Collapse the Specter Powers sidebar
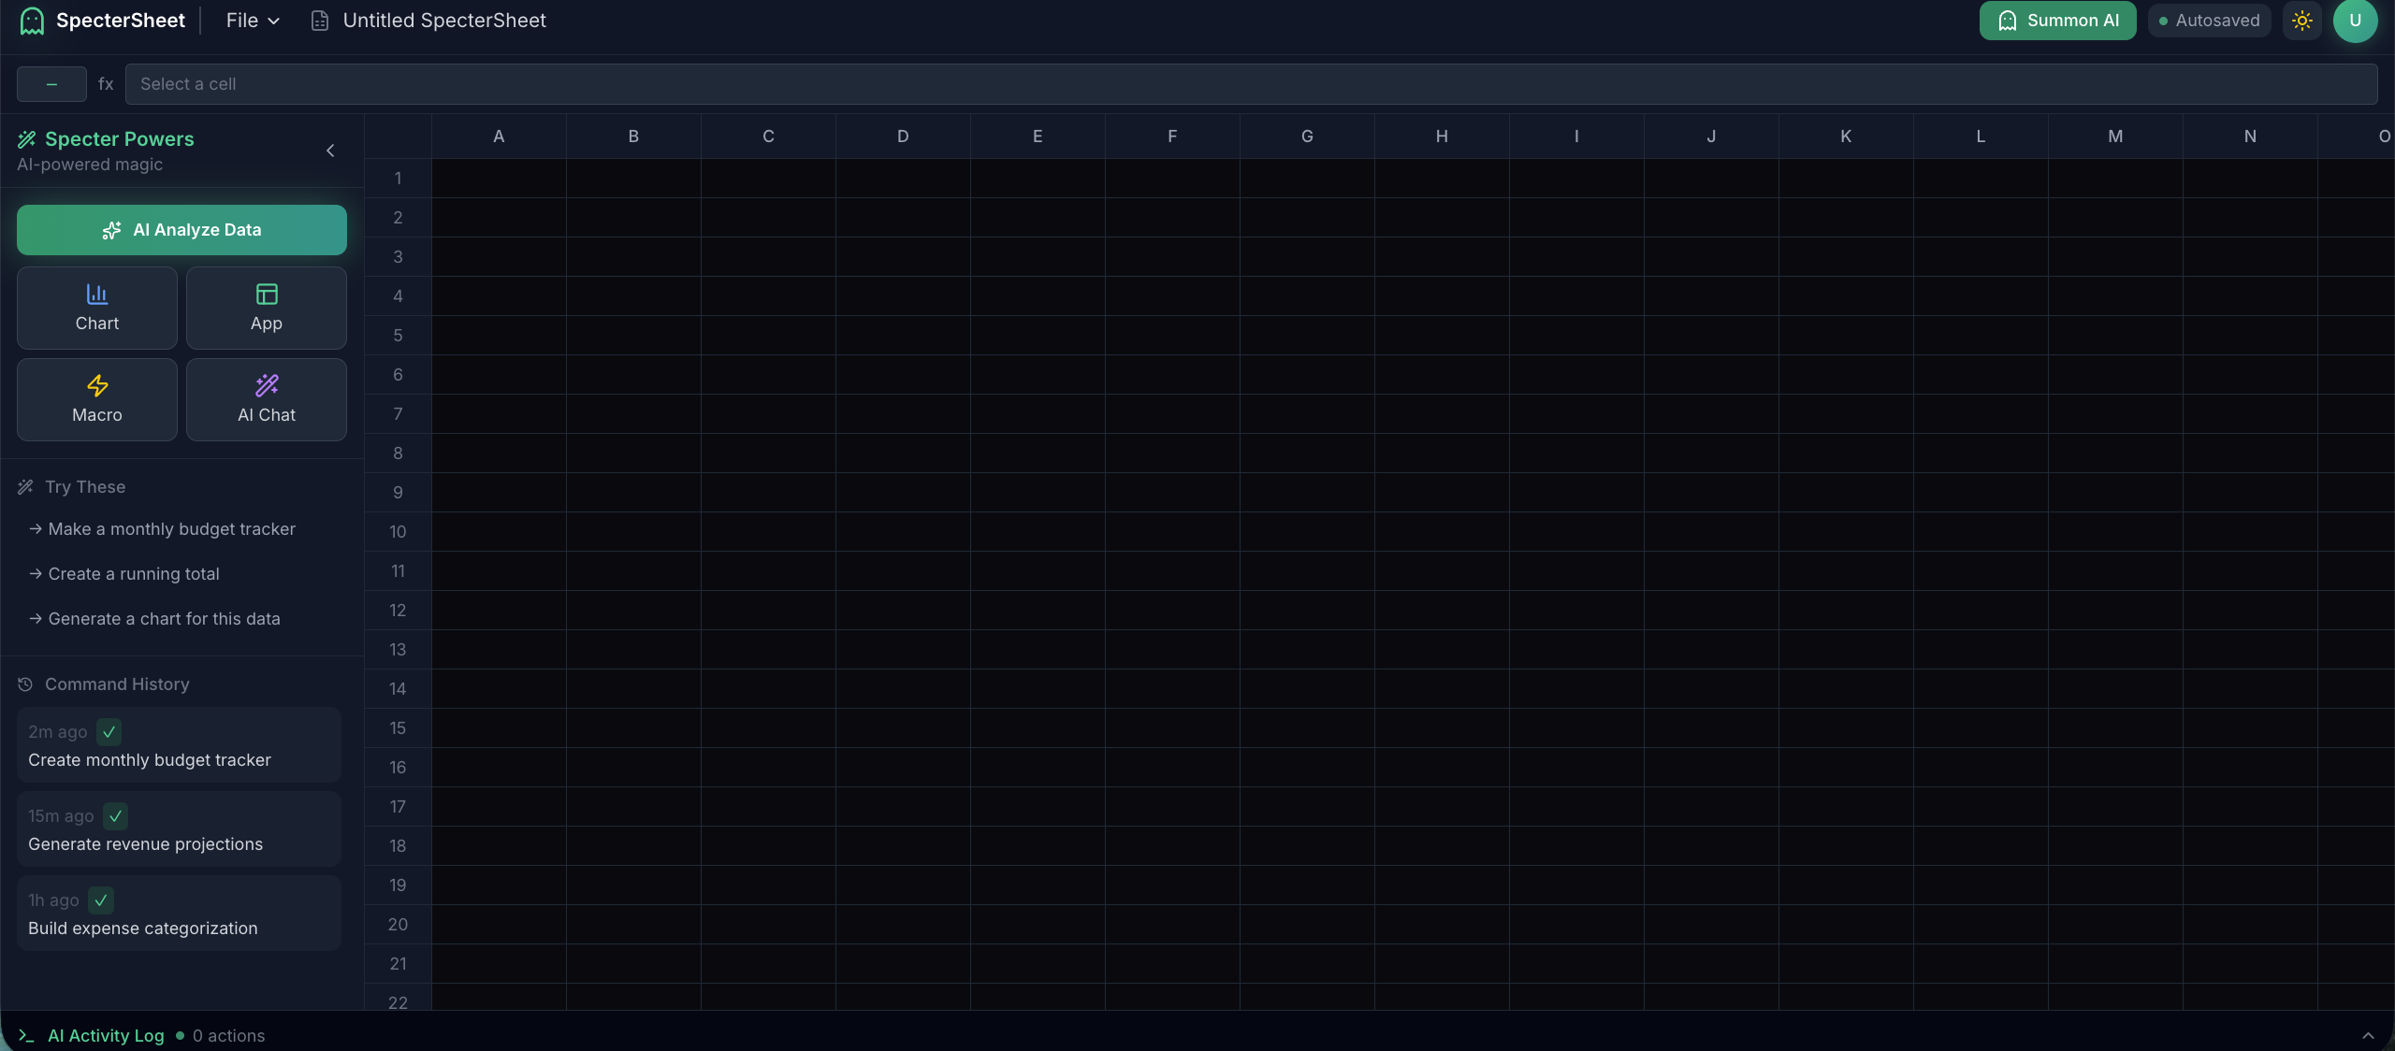This screenshot has width=2395, height=1051. point(330,151)
